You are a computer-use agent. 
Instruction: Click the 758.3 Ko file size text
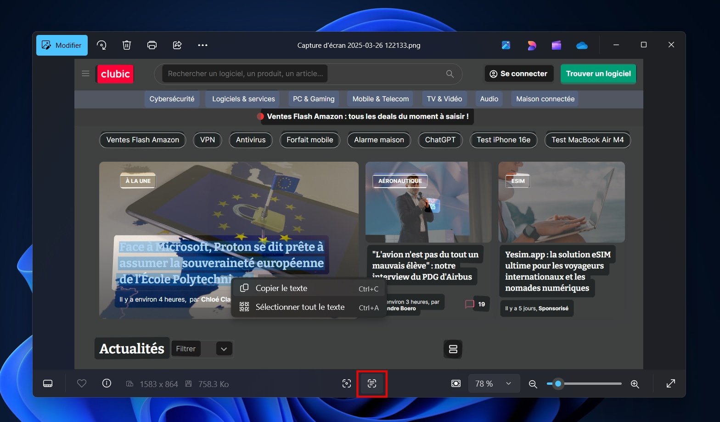pyautogui.click(x=213, y=384)
